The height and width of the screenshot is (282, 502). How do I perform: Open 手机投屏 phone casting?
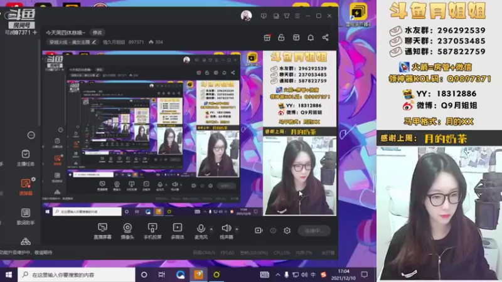point(152,231)
